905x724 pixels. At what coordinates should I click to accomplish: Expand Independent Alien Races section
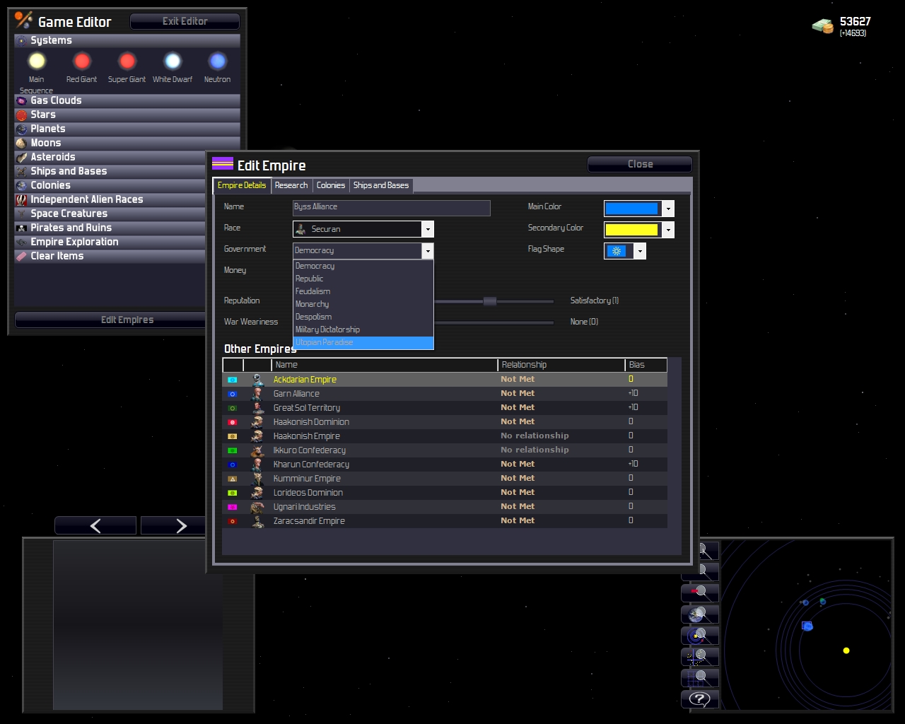(110, 199)
